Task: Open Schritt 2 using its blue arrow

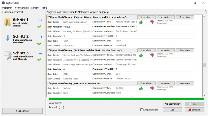Action: [40, 37]
